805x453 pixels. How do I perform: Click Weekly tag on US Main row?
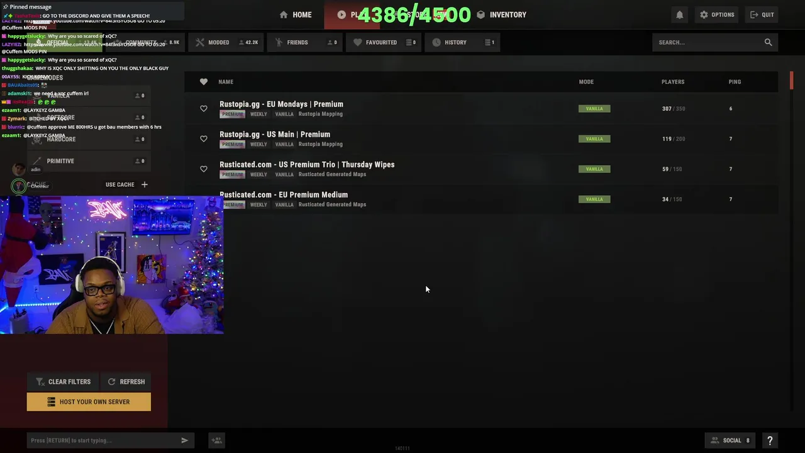258,145
